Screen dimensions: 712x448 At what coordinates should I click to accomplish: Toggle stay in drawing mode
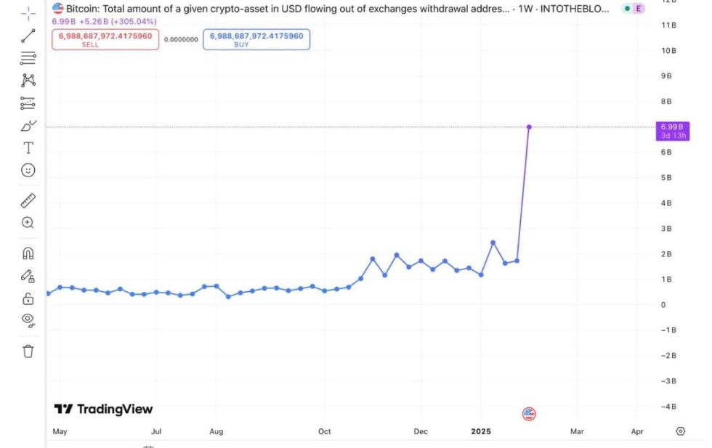tap(28, 276)
